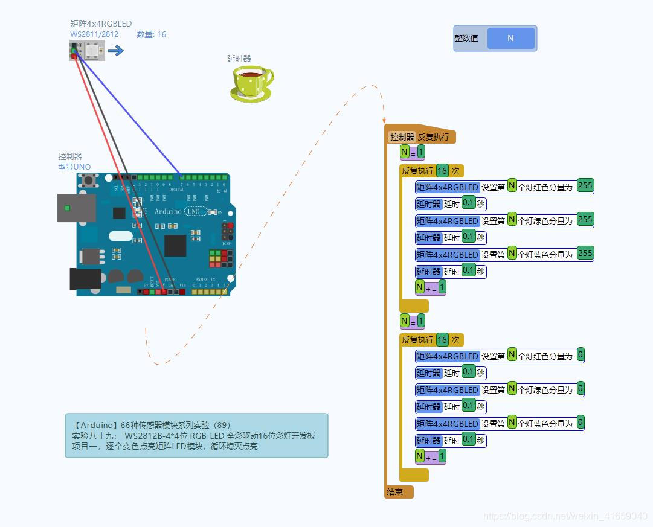Select the N = 1 block between the two loops
Screen dimensions: 653x527
coord(413,321)
